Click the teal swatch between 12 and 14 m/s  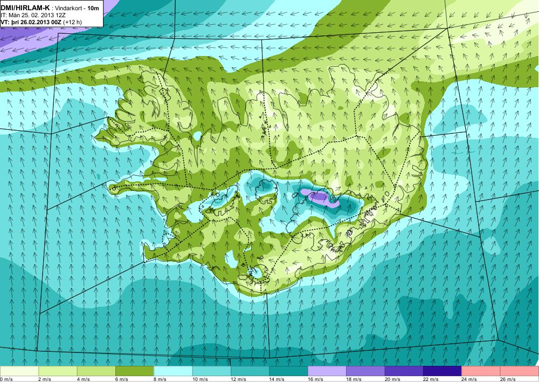click(250, 371)
